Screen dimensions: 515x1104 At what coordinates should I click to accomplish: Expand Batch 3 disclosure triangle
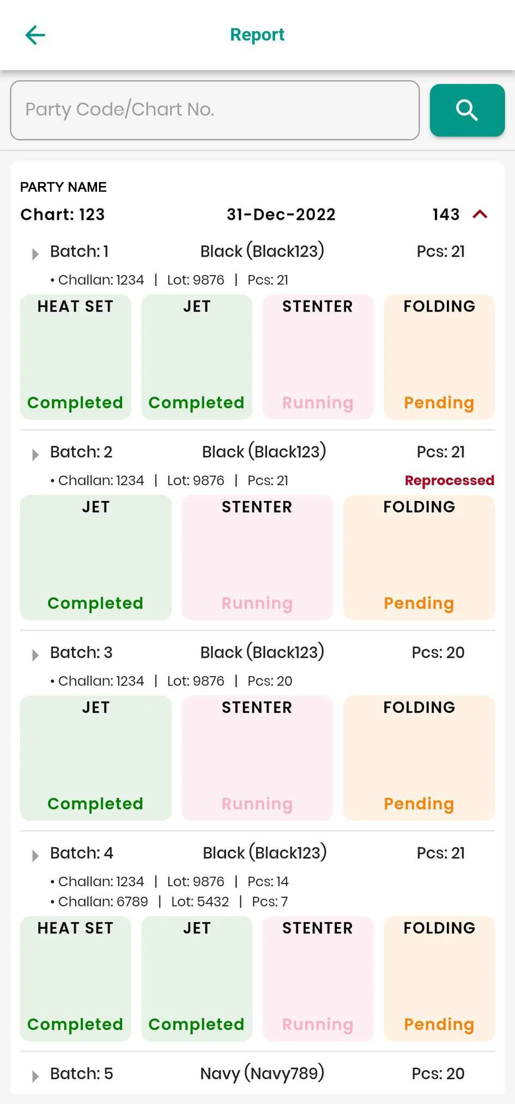point(35,655)
